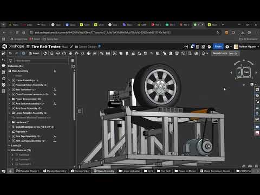Open the Help question mark menu

coord(227,47)
